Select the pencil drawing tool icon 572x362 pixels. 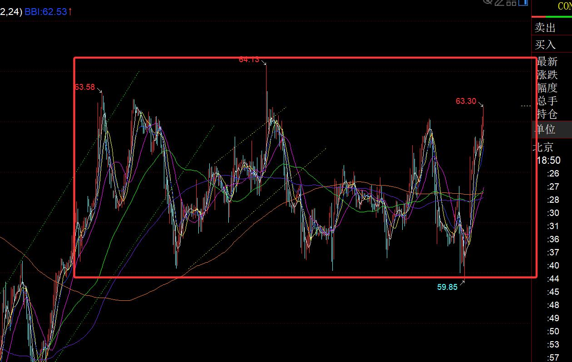pos(499,2)
